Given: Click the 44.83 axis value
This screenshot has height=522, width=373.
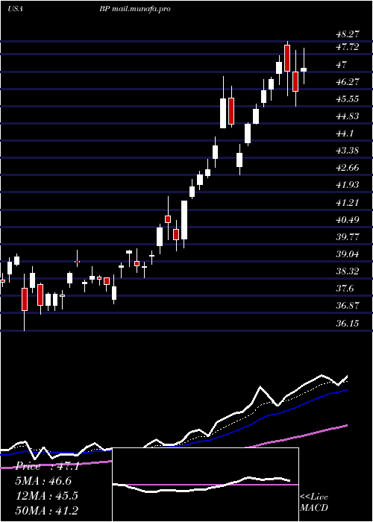Looking at the screenshot, I should (x=348, y=116).
